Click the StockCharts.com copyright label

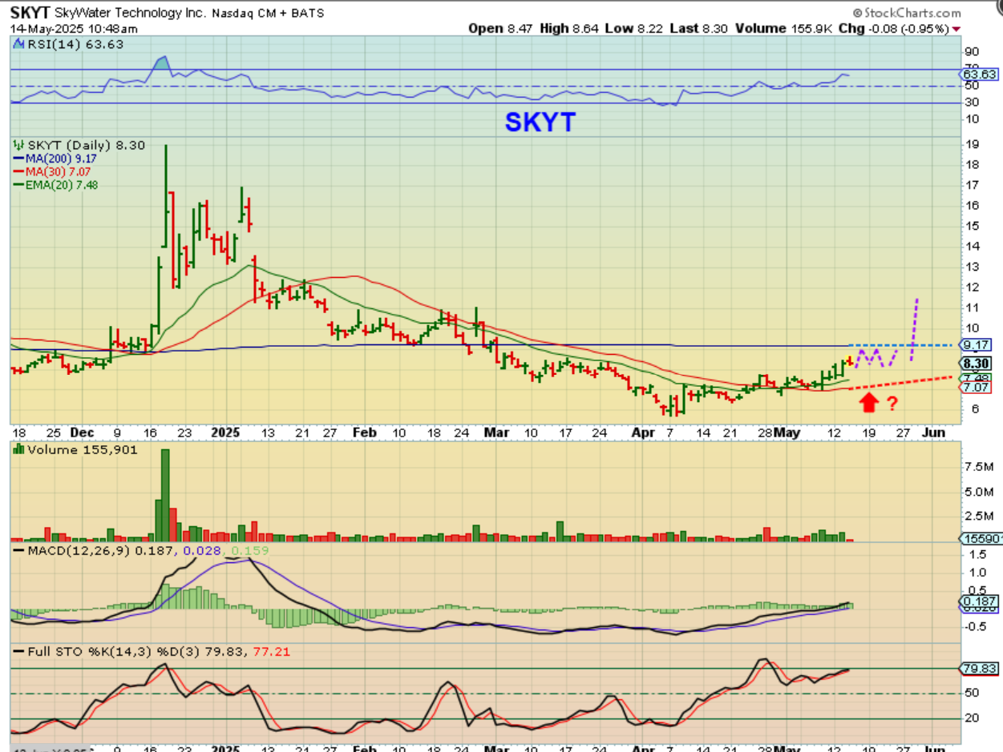907,13
